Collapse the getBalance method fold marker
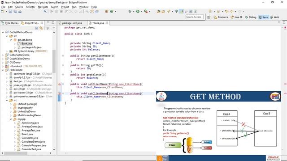The image size is (287, 161). coord(63,75)
